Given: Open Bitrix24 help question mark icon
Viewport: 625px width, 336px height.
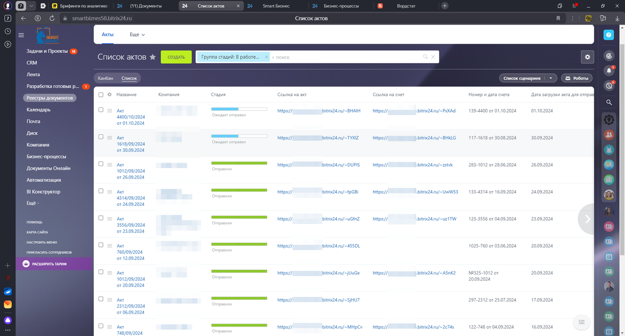Looking at the screenshot, I should point(609,35).
